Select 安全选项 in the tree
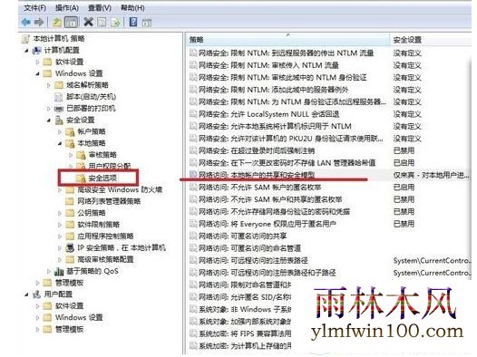The width and height of the screenshot is (477, 357). click(x=102, y=178)
